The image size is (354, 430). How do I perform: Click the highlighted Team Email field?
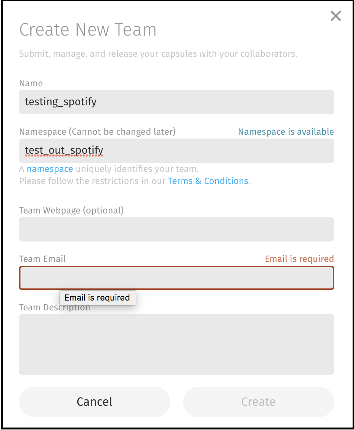click(x=176, y=277)
